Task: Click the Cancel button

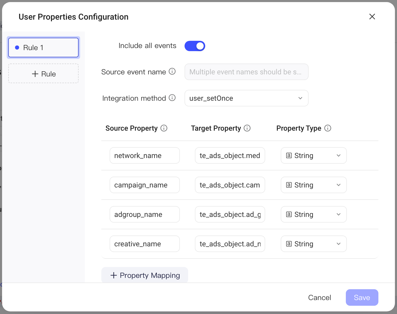Action: pyautogui.click(x=319, y=297)
